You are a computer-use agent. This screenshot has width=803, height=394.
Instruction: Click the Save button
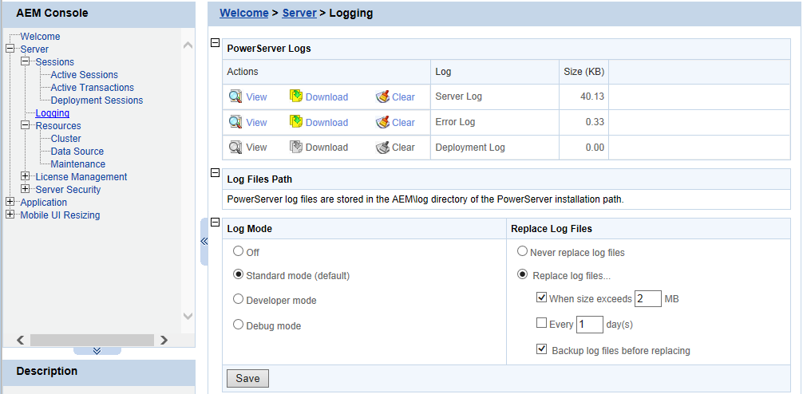point(247,378)
